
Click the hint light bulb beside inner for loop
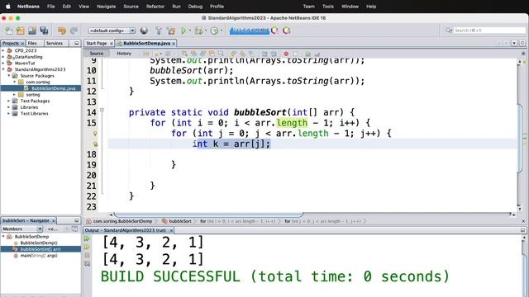(x=95, y=134)
